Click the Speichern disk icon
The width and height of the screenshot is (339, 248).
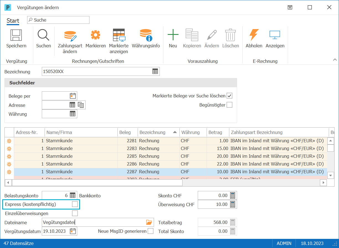[x=16, y=35]
